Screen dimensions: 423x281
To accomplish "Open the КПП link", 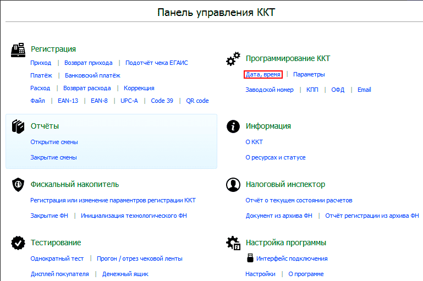I will point(312,90).
